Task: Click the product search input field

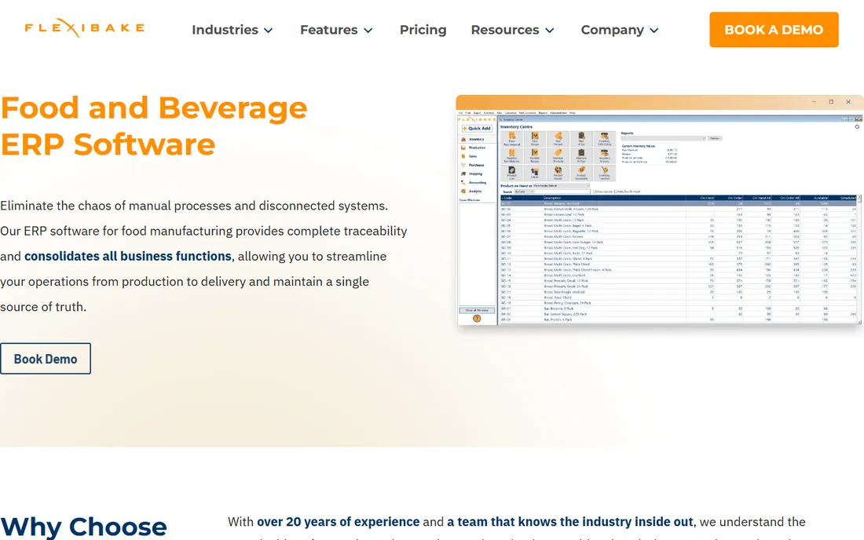Action: pyautogui.click(x=562, y=192)
